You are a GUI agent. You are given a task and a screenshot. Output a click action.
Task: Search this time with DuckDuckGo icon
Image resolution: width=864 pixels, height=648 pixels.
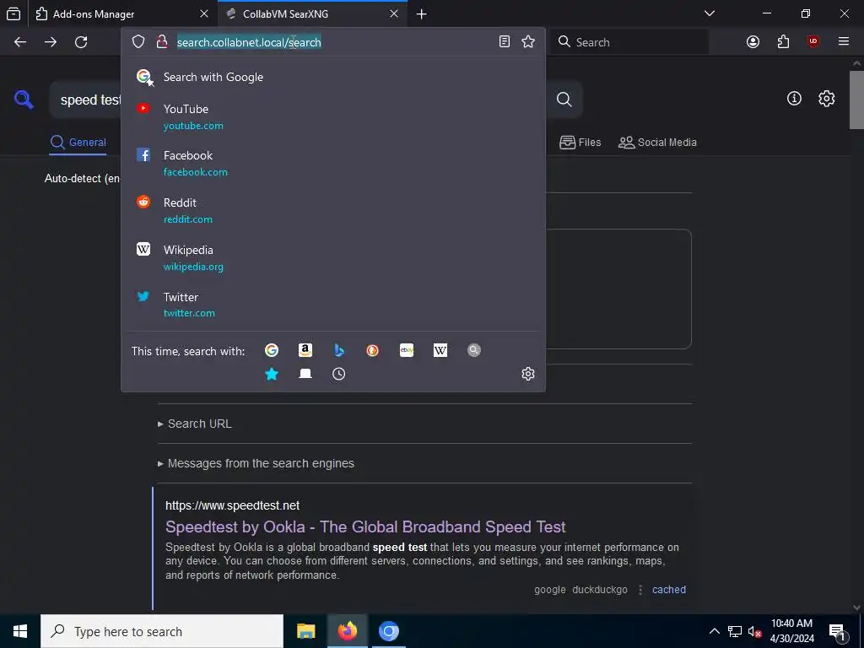pyautogui.click(x=372, y=350)
